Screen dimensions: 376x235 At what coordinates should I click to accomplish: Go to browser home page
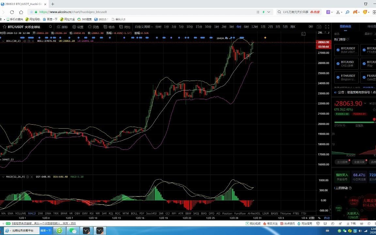click(x=21, y=12)
